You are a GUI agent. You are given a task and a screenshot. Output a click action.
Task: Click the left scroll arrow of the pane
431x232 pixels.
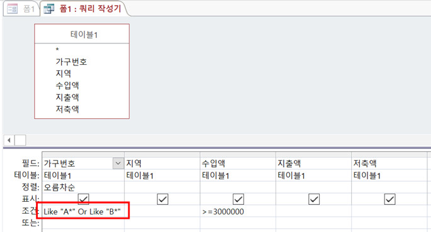9,140
